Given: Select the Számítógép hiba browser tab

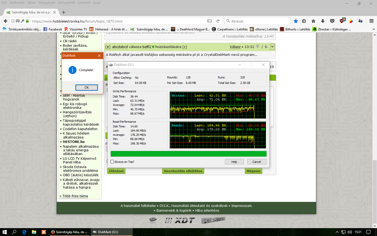Looking at the screenshot, I should (x=31, y=12).
